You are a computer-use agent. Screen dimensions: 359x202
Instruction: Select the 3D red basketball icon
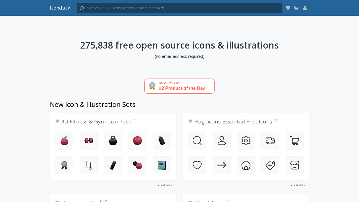[137, 141]
